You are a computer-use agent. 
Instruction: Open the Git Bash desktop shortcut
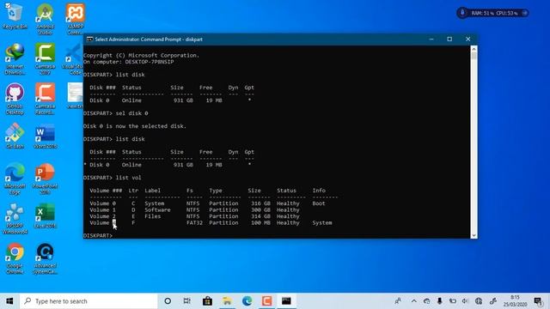pyautogui.click(x=15, y=136)
